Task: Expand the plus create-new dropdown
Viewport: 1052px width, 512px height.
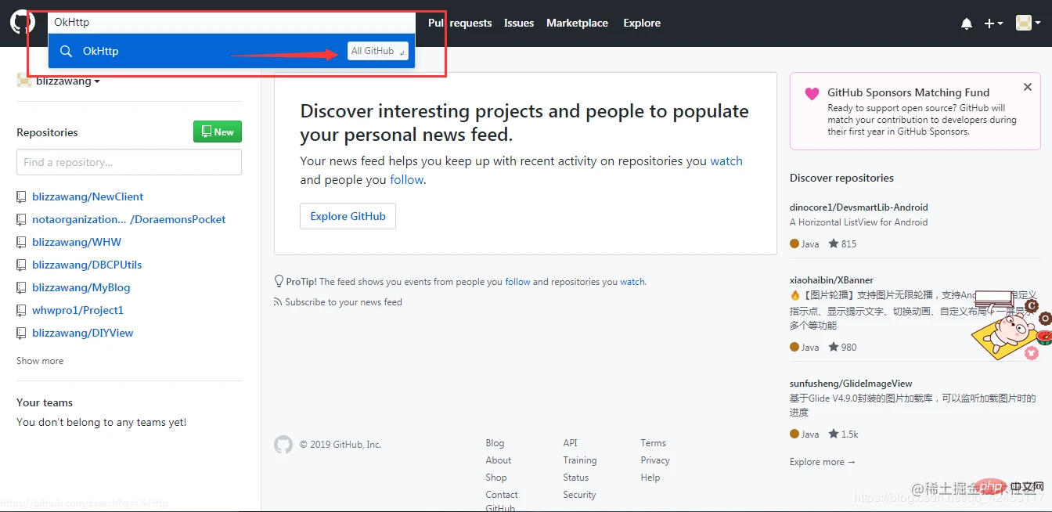Action: pos(993,23)
